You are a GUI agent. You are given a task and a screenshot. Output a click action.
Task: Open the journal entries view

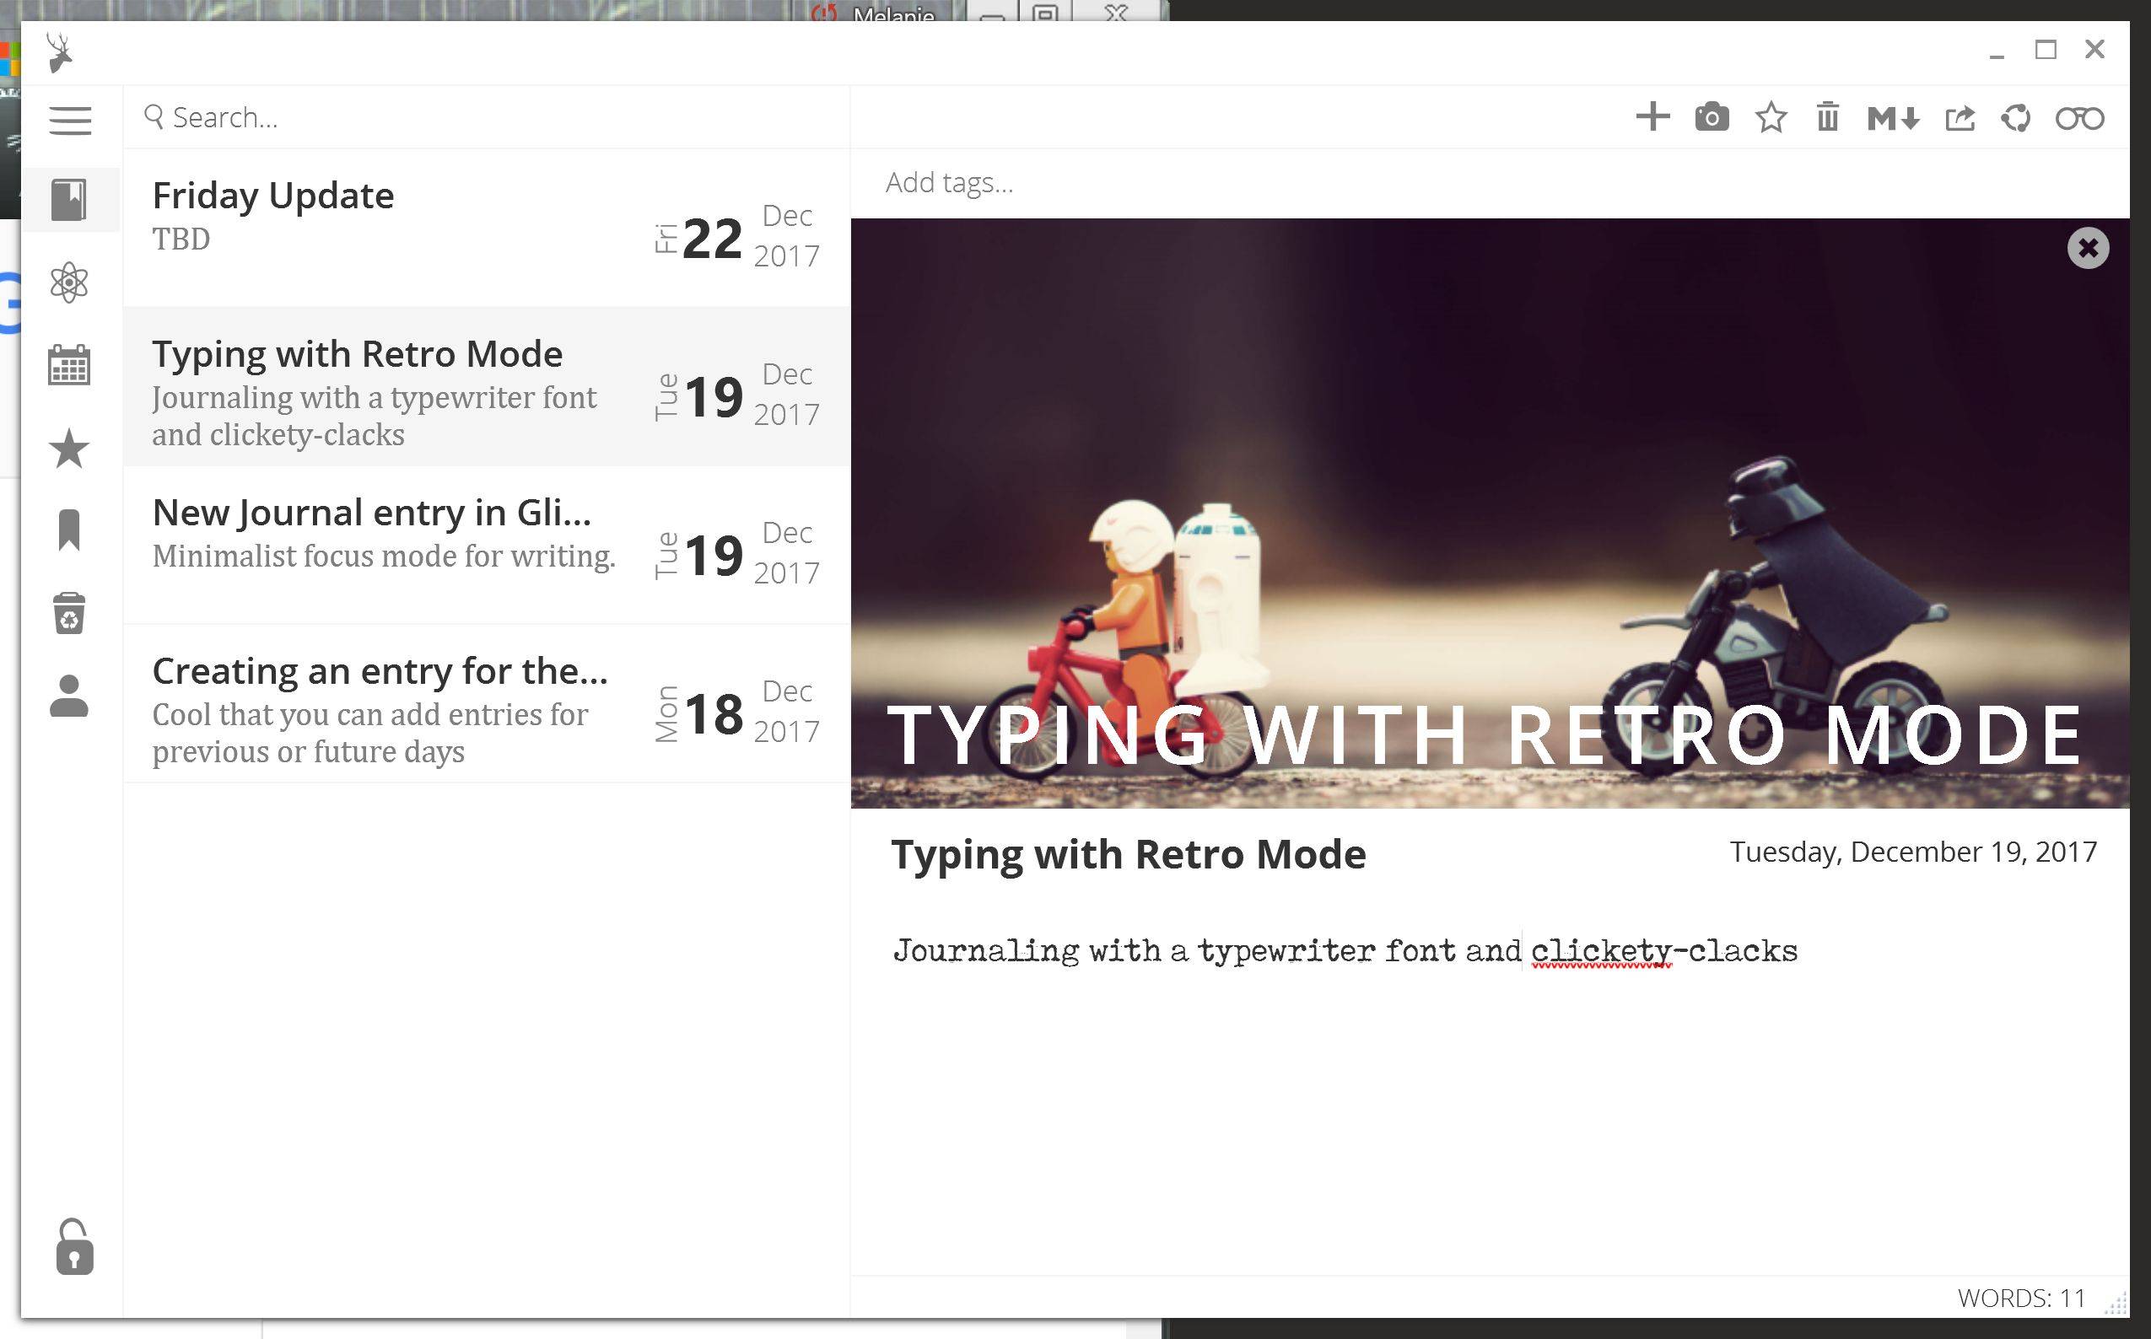(x=69, y=199)
